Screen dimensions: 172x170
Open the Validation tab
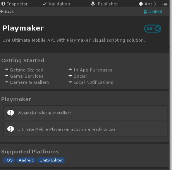(x=56, y=4)
